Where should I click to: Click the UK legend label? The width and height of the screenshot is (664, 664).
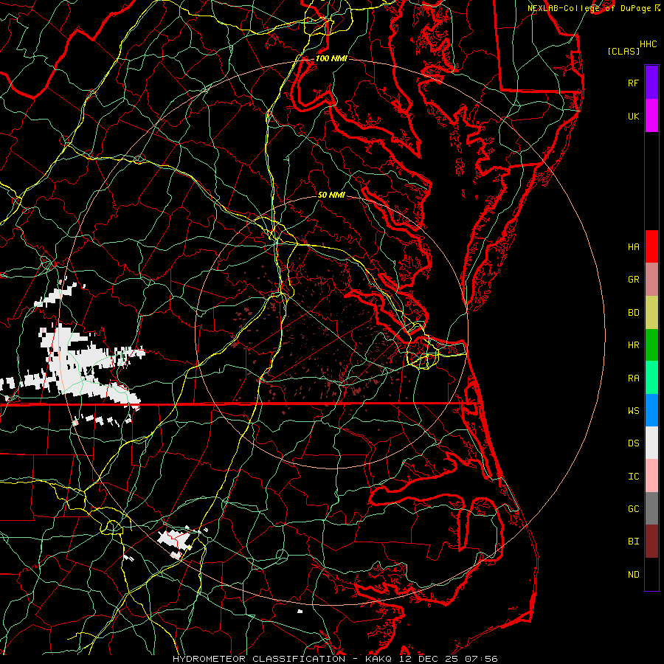click(633, 116)
